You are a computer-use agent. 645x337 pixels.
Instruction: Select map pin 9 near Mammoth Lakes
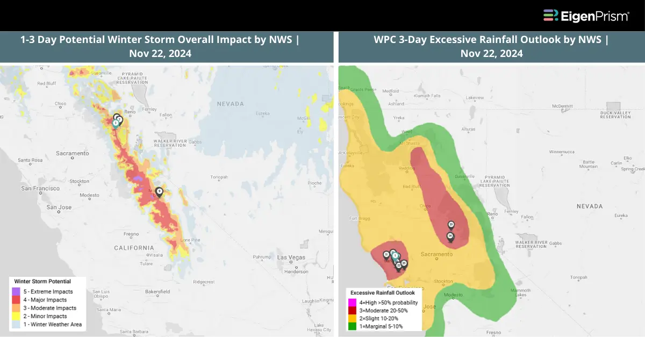pos(159,192)
